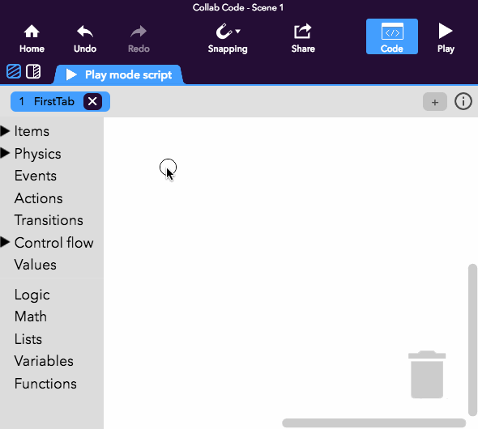The image size is (478, 429).
Task: Click the vertical workspace scrollbar
Action: [472, 340]
